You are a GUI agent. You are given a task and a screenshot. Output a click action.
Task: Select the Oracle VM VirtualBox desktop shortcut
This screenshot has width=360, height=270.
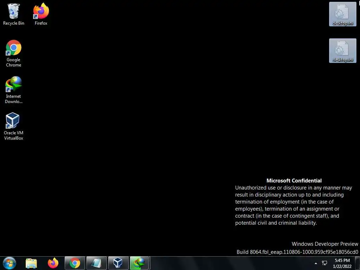[14, 127]
